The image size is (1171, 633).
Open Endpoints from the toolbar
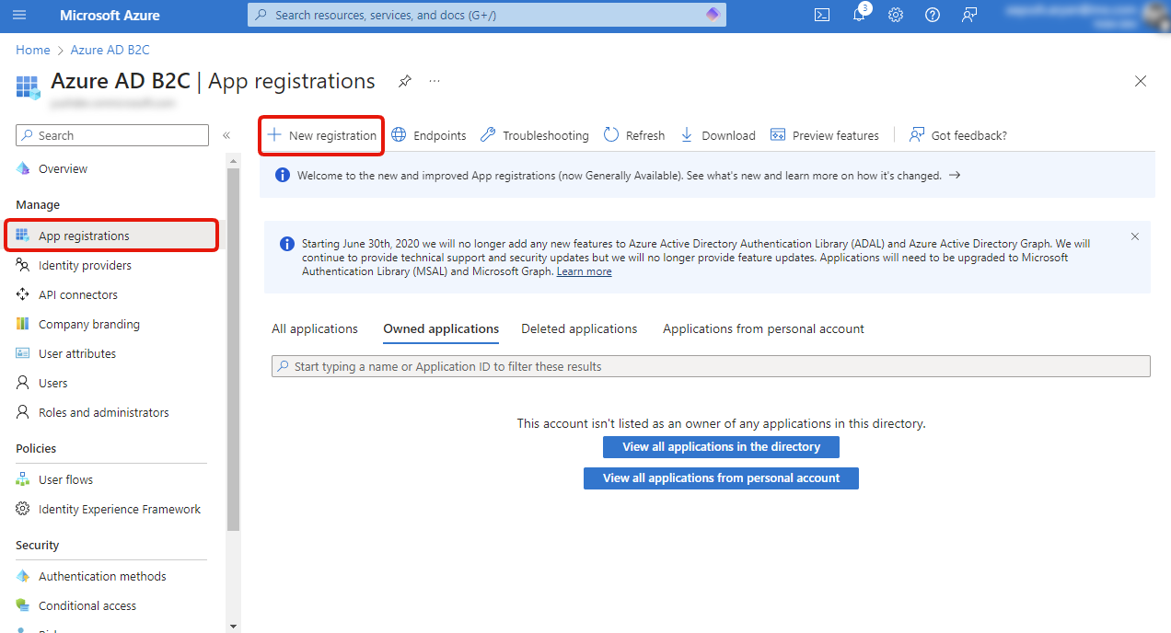[x=428, y=134]
